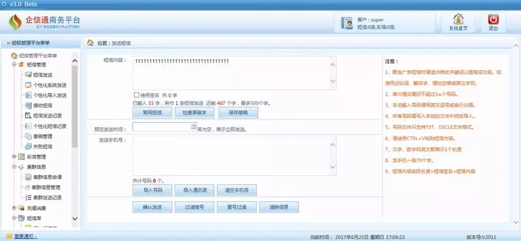Screen dimensions: 521x241
Task: Expand the 彩信管理 tree node
Action: pyautogui.click(x=14, y=157)
